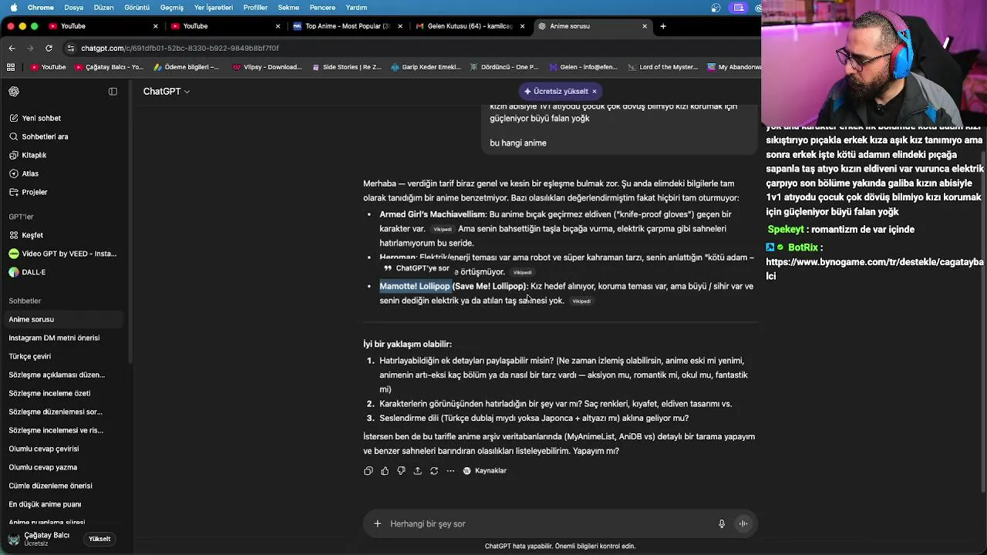Click the Mamotte! Lollipop highlighted text

[x=415, y=286]
